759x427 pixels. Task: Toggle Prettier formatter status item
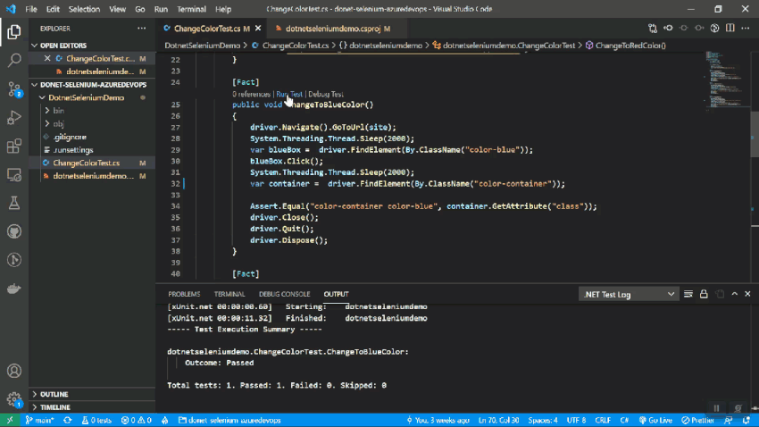coord(697,420)
